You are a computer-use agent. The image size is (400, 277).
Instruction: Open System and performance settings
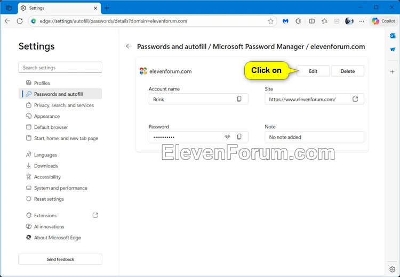pos(60,188)
